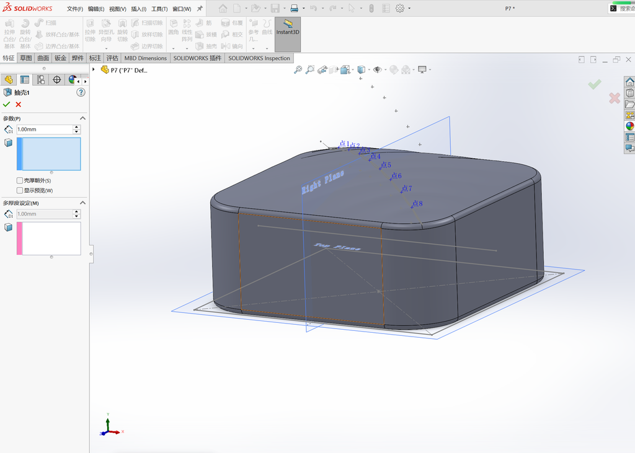635x453 pixels.
Task: Switch to the 曲面 ribbon tab
Action: pos(43,58)
